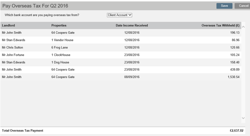The image size is (250, 136).
Task: Click Mr John Smith in the 439.89 row
Action: (x=12, y=70)
